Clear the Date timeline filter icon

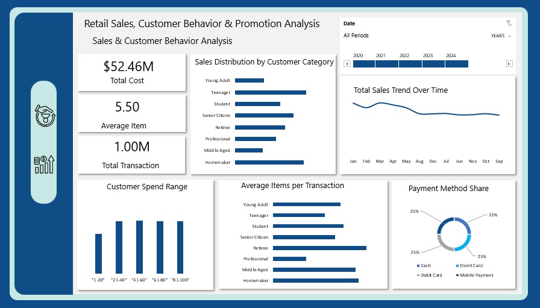click(x=509, y=24)
